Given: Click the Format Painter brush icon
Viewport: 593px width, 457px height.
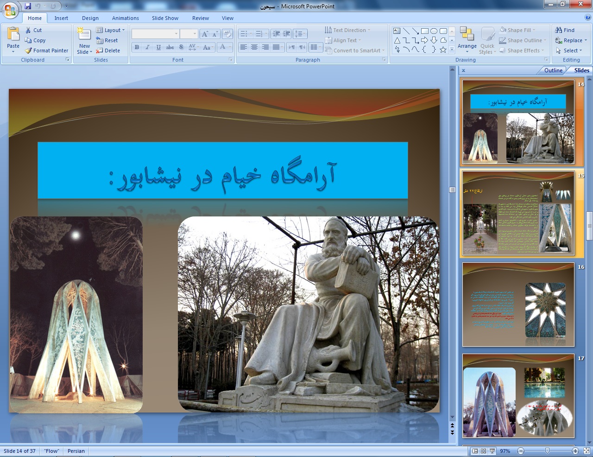Looking at the screenshot, I should pyautogui.click(x=28, y=51).
